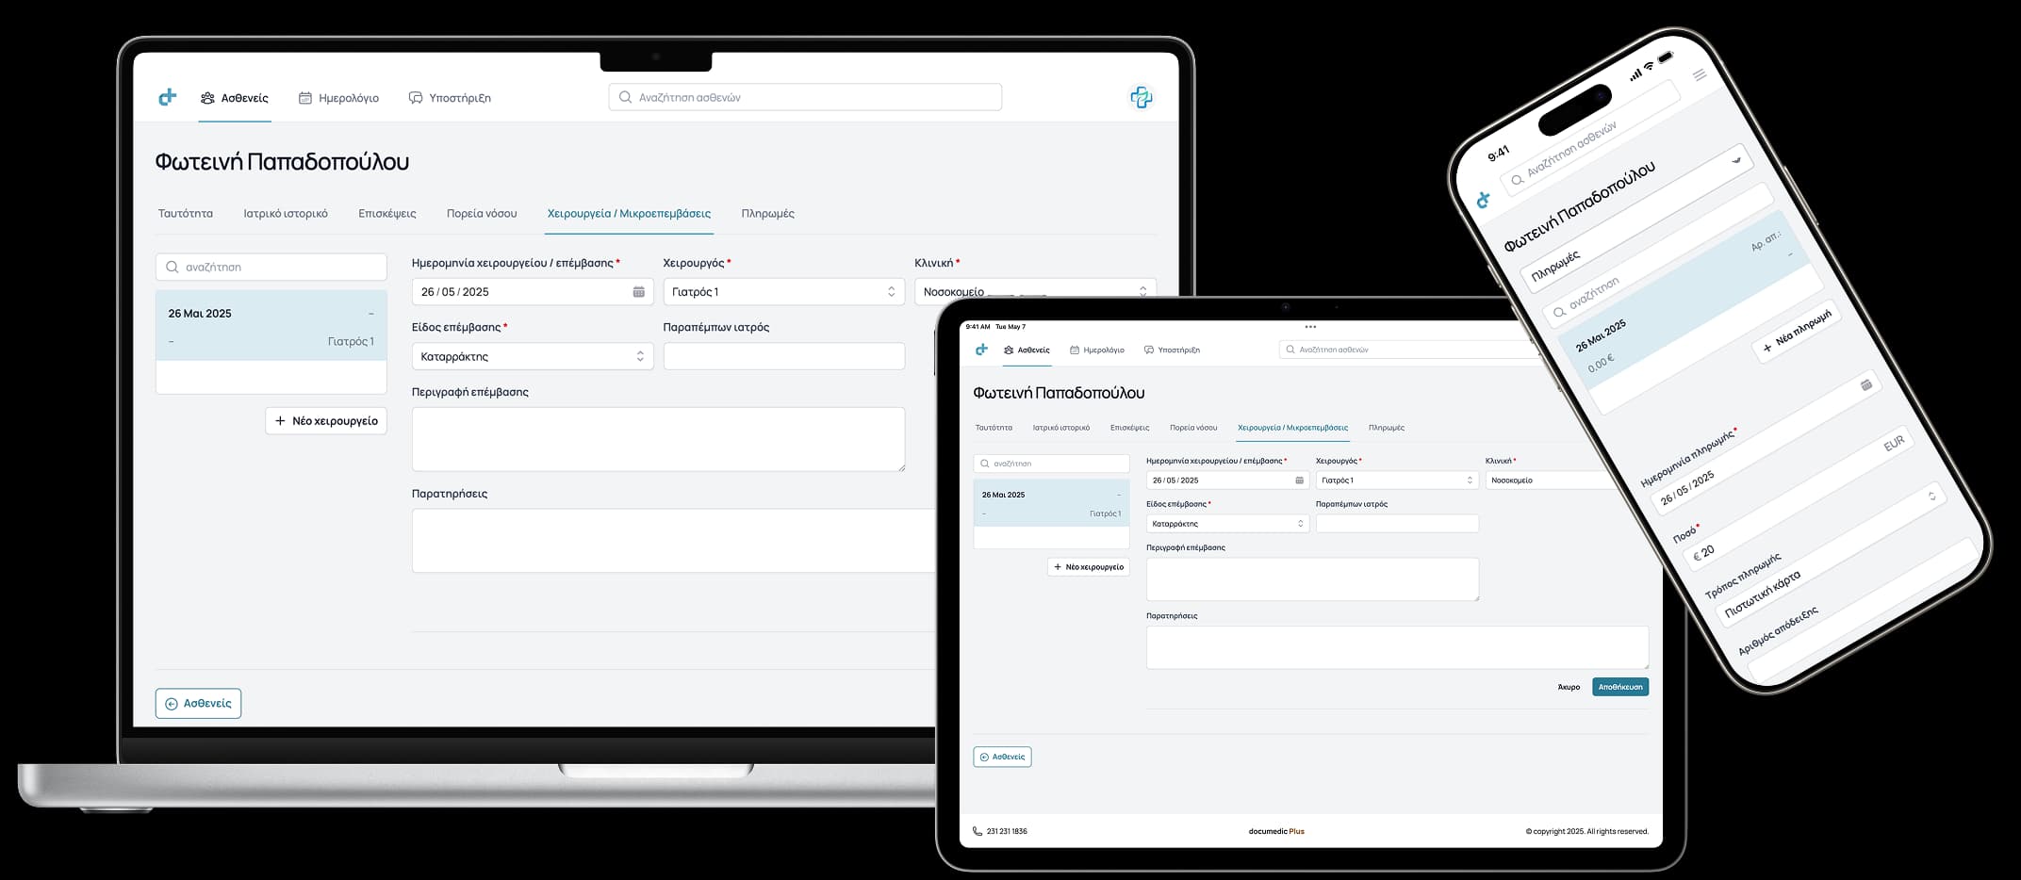2021x880 pixels.
Task: Open the Ημερολόγιο menu item on the laptop
Action: (x=338, y=98)
